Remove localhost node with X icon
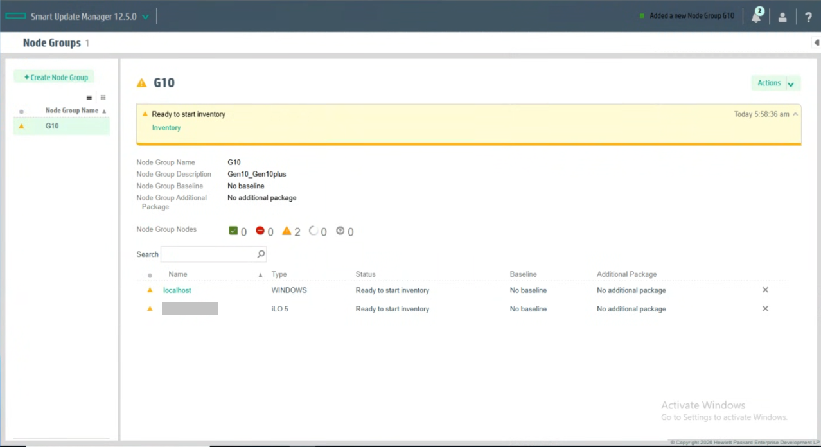The width and height of the screenshot is (821, 447). click(765, 290)
